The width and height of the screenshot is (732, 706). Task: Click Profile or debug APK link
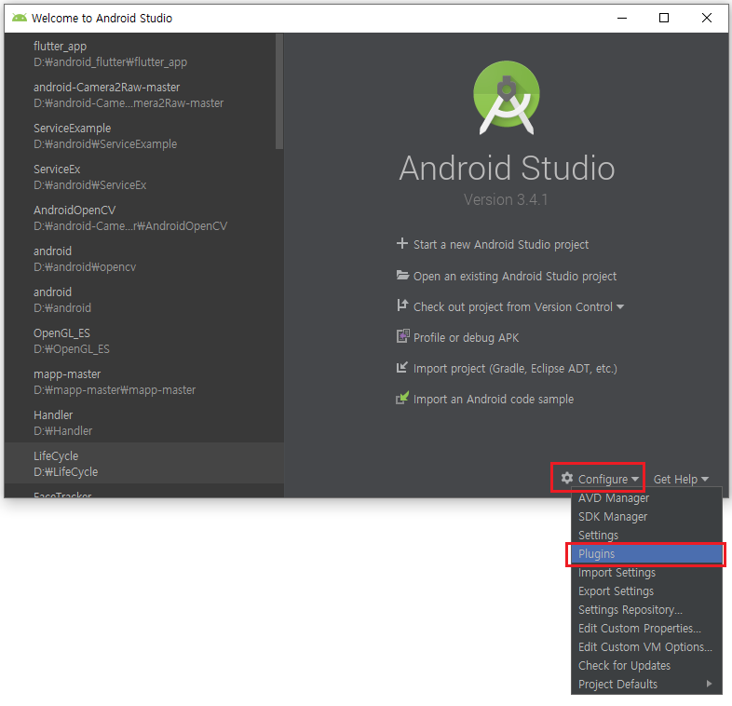point(466,337)
